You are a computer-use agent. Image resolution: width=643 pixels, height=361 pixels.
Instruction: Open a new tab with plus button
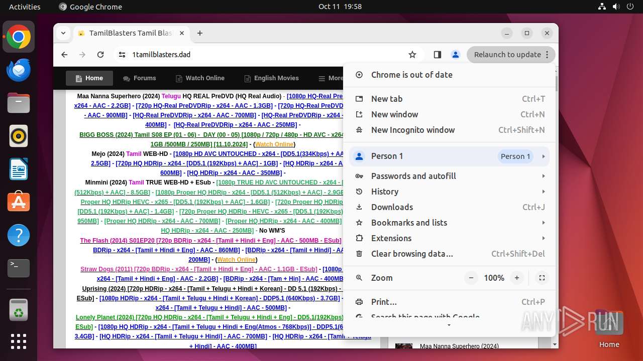click(x=200, y=33)
